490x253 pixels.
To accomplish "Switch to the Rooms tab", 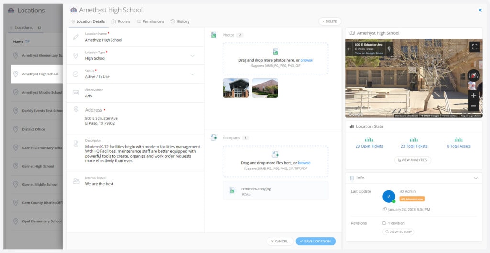I will point(121,21).
